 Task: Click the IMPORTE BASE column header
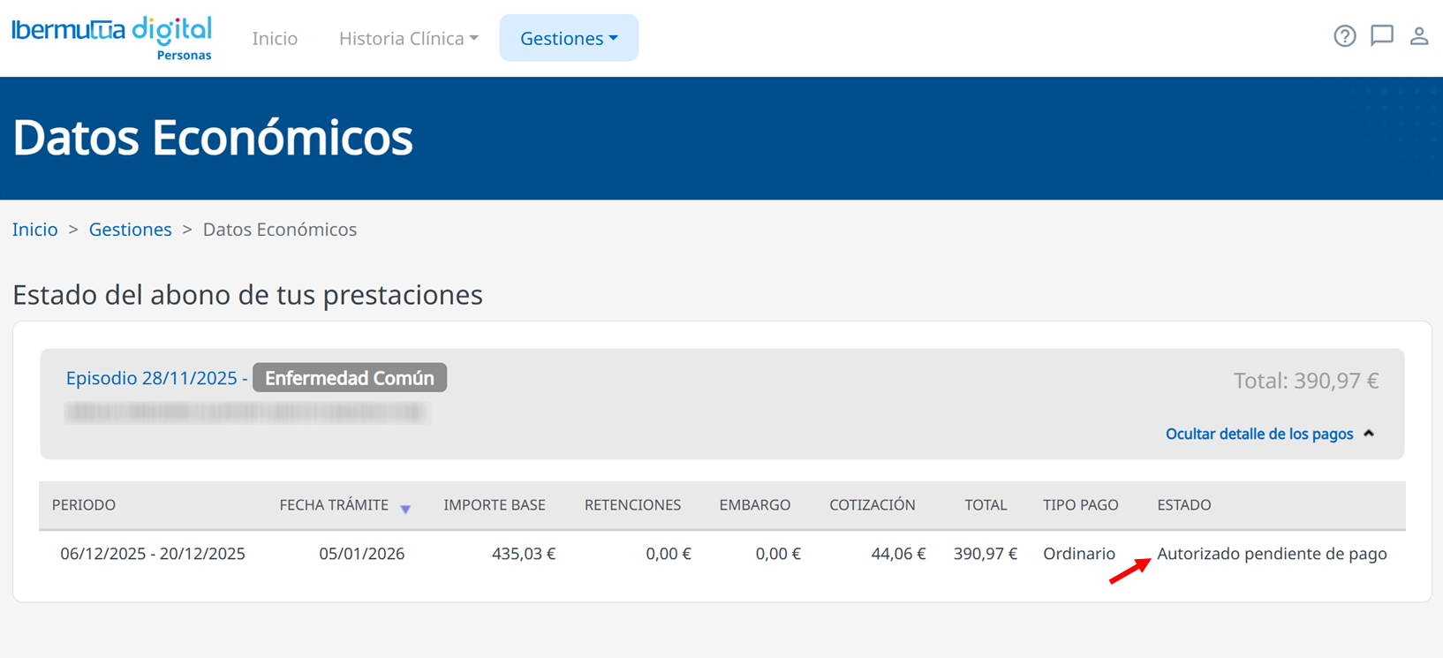coord(494,505)
